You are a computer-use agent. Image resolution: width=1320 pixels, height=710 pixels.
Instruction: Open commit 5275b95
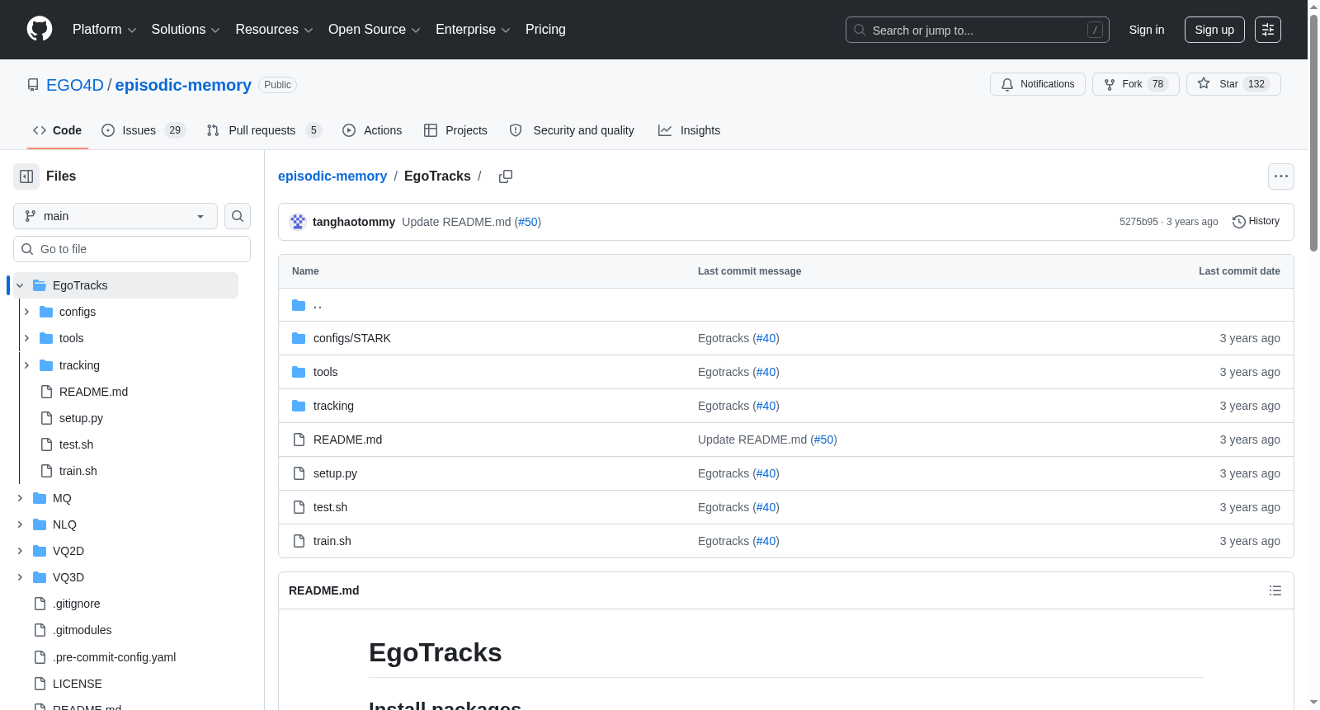click(1138, 222)
